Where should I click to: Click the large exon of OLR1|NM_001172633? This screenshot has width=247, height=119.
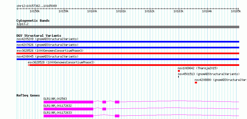coord(68,116)
